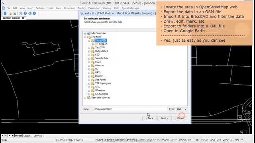Toggle STRACK in status bar
255x143 pixels.
pyautogui.click(x=182, y=139)
